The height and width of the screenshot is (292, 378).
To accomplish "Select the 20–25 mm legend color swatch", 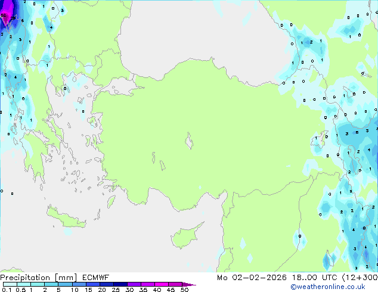I will click(x=106, y=284).
